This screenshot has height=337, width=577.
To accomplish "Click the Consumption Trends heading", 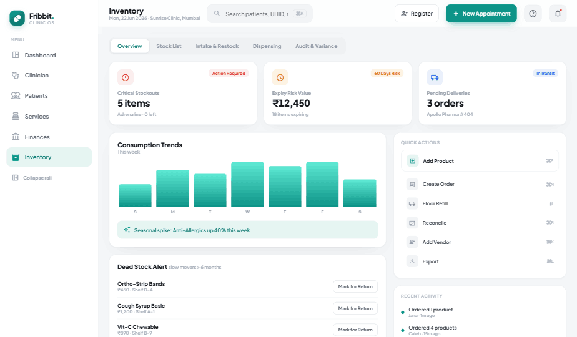I will [150, 145].
